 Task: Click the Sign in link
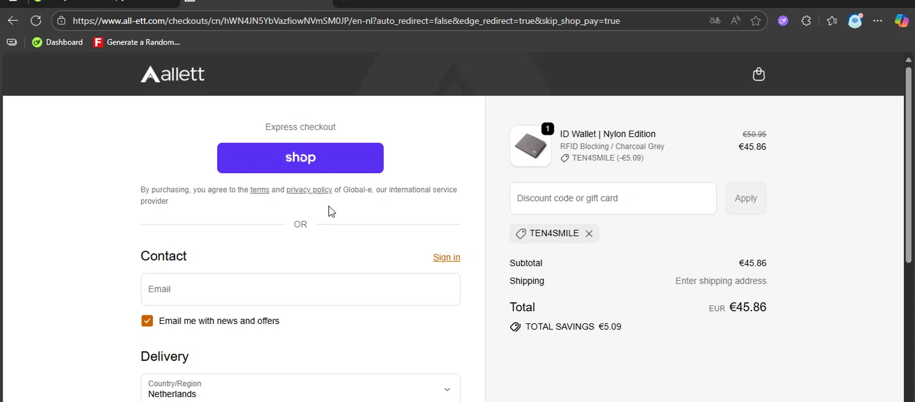pyautogui.click(x=447, y=257)
